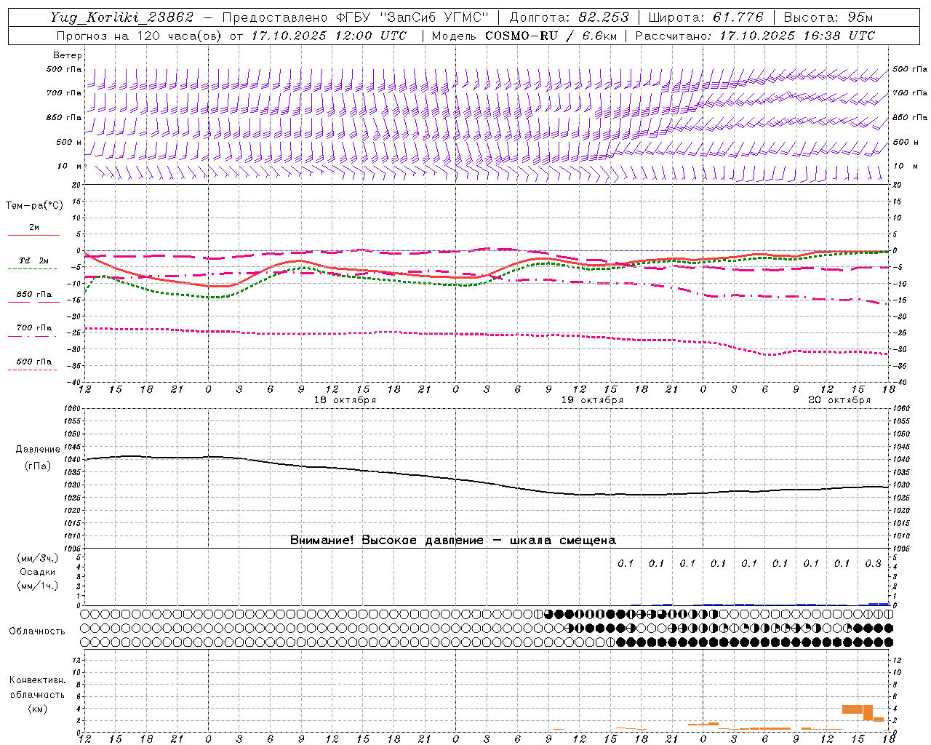Click the 0.3 precipitation value
This screenshot has width=931, height=745.
(x=873, y=563)
